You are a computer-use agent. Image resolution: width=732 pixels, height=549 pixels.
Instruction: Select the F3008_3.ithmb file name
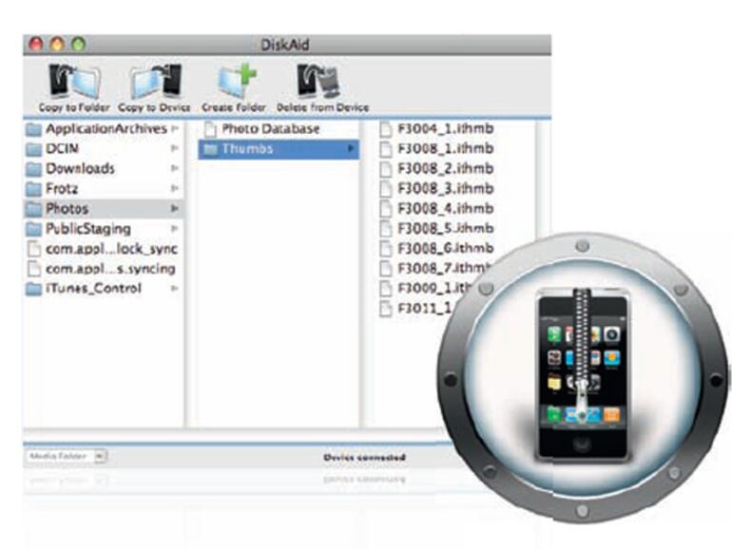coord(445,189)
